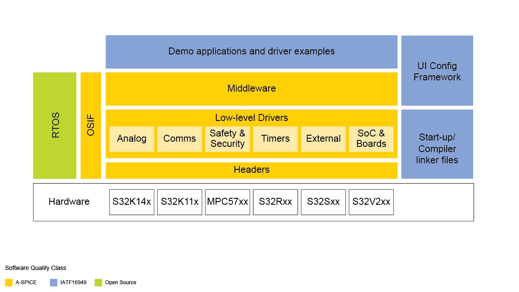Select the vertical OSIF block

click(x=91, y=125)
